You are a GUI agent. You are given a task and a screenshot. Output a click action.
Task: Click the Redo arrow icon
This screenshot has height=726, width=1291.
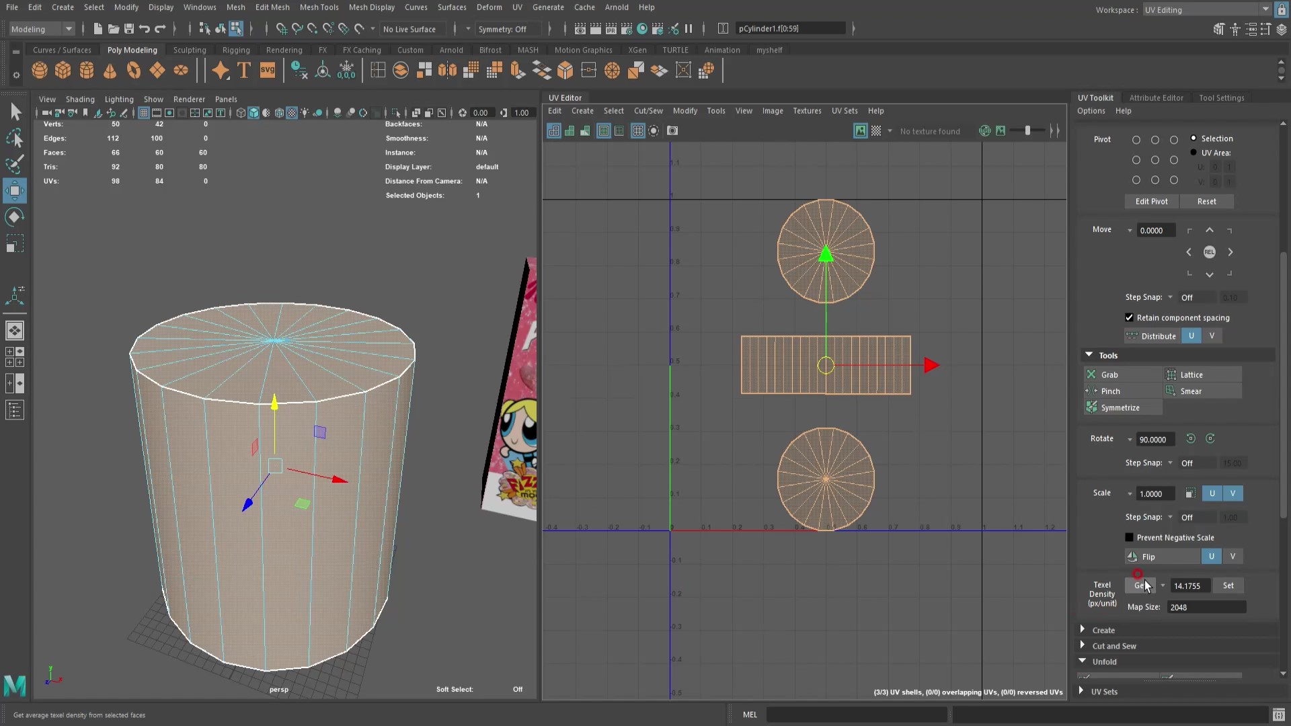[x=160, y=29]
